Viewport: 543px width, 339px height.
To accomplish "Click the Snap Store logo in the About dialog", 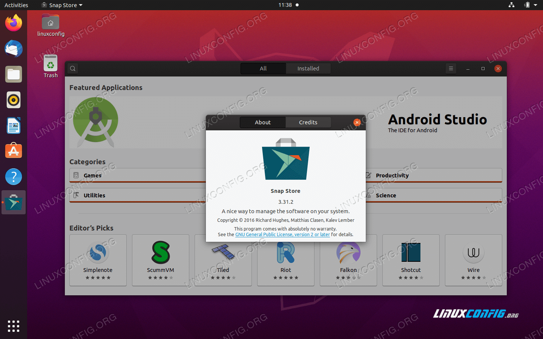I will (x=286, y=159).
